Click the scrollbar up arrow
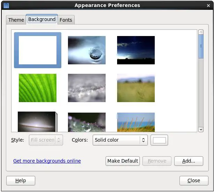Screen dimensions: 214x192 [x=201, y=32]
